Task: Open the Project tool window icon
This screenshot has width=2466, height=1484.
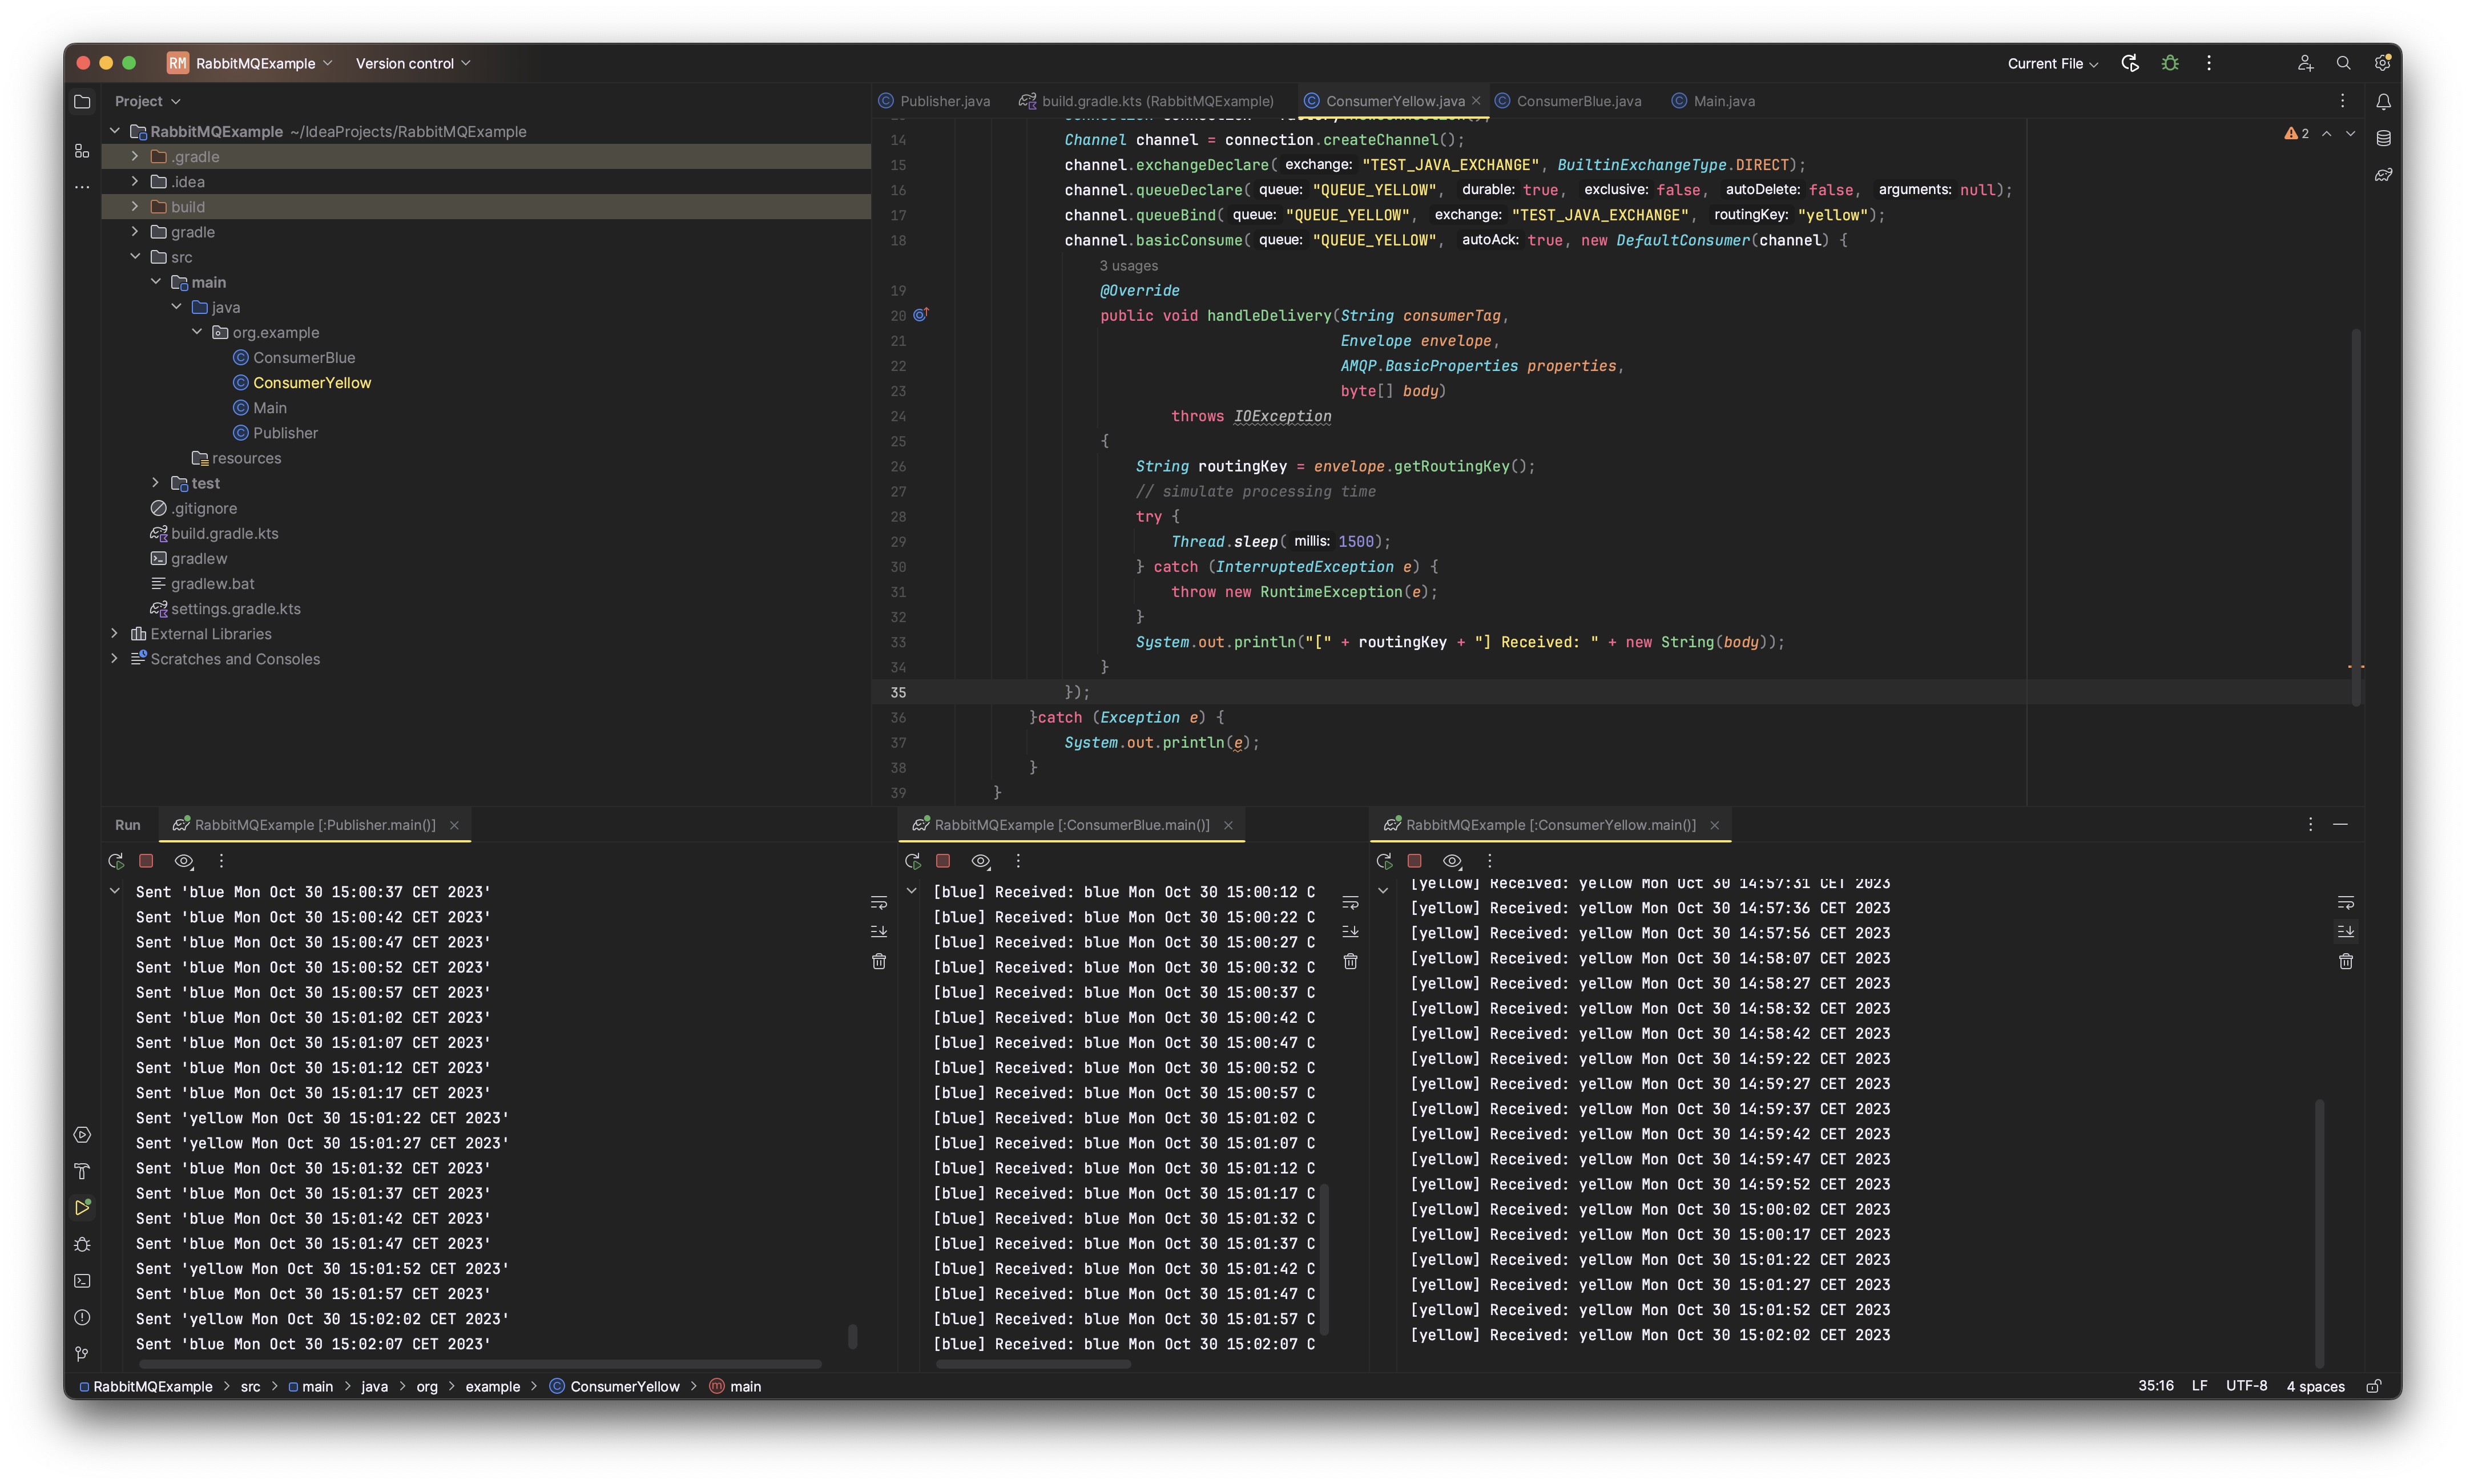Action: [x=82, y=101]
